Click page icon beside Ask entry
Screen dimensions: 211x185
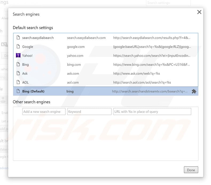coord(18,73)
